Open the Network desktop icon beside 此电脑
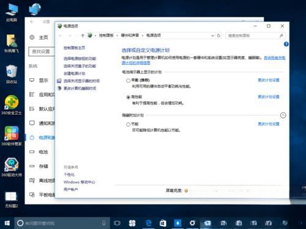This screenshot has width=306, height=229. 35,9
